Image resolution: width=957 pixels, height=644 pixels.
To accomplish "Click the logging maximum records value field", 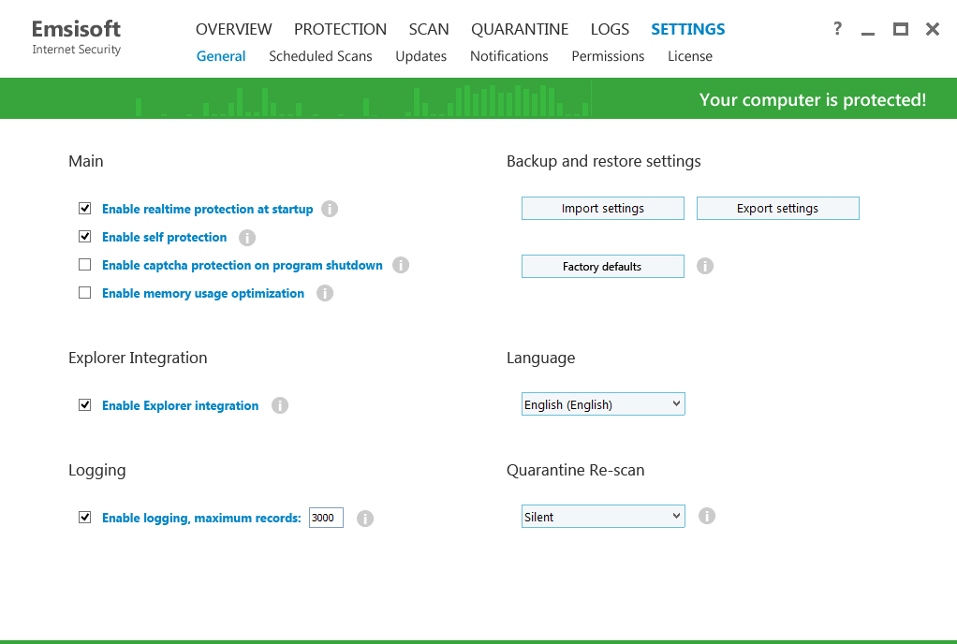I will [325, 517].
